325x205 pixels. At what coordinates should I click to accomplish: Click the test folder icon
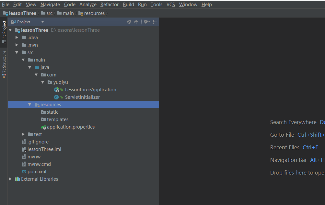click(x=30, y=134)
